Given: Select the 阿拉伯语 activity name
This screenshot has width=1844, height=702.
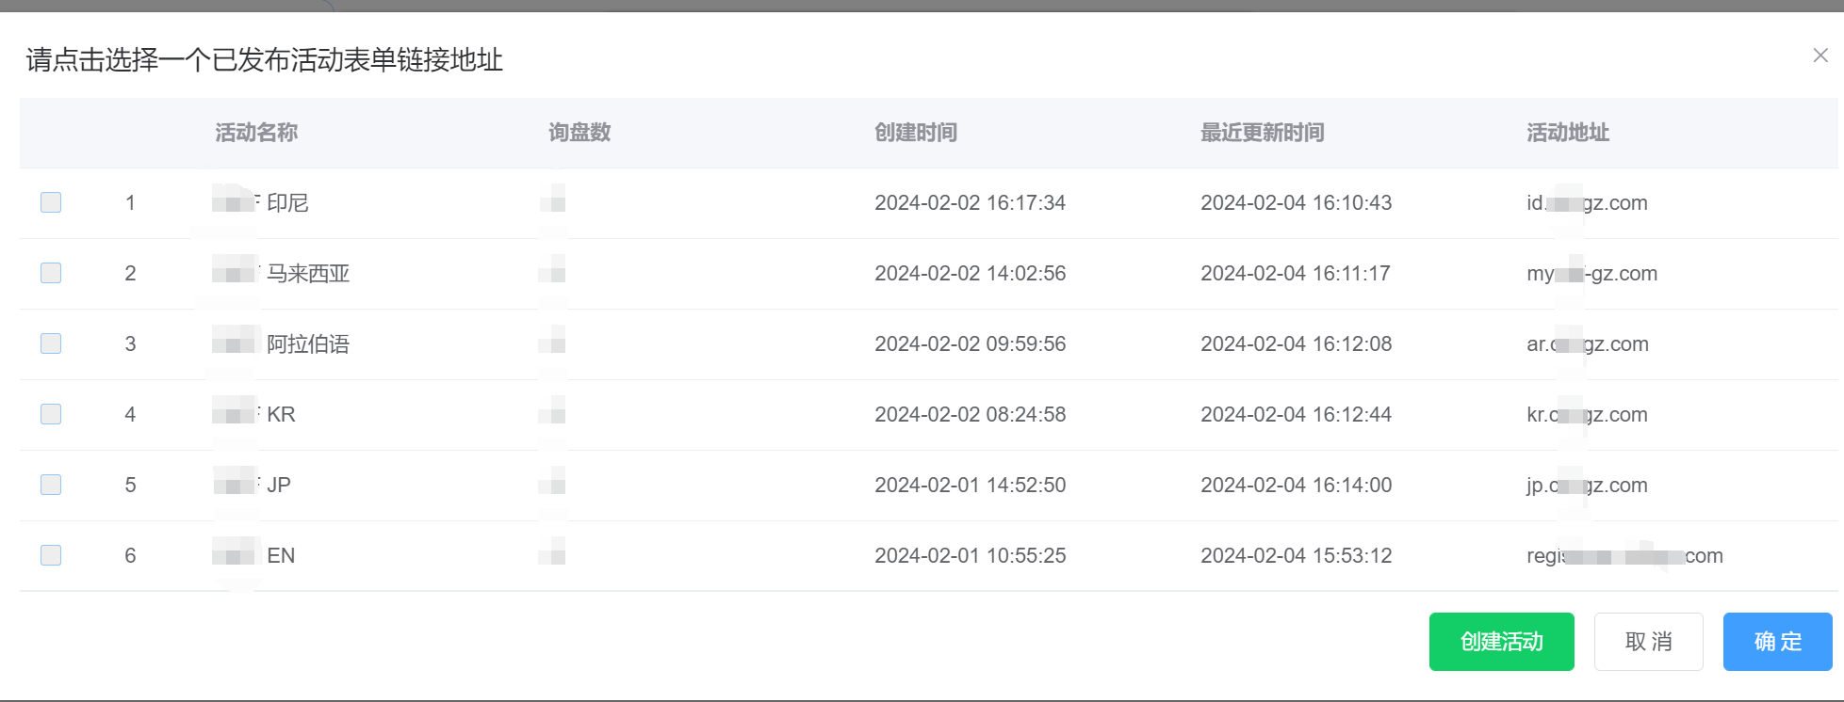Looking at the screenshot, I should click(307, 344).
